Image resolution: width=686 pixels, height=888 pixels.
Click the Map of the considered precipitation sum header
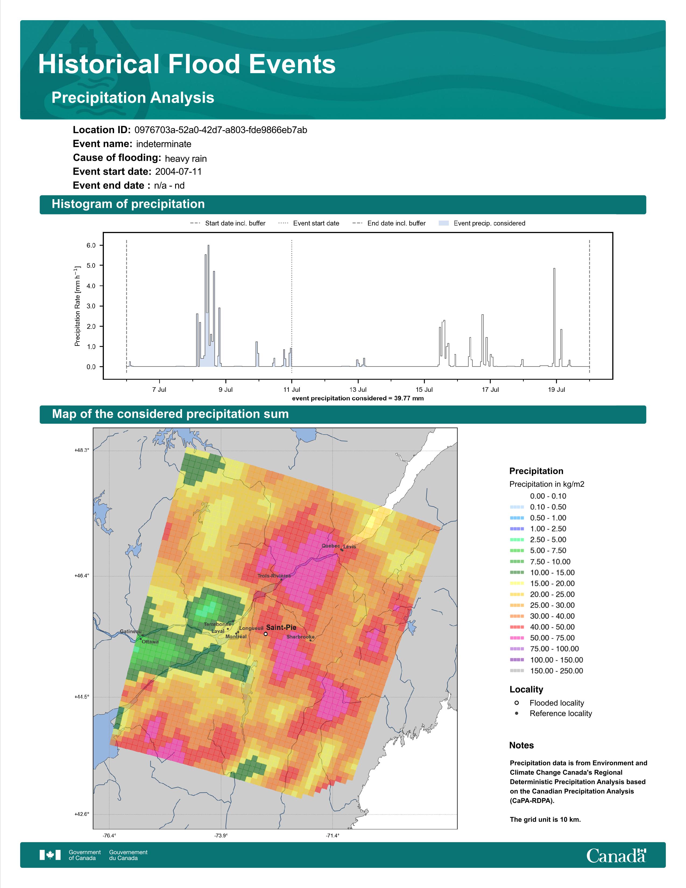170,414
